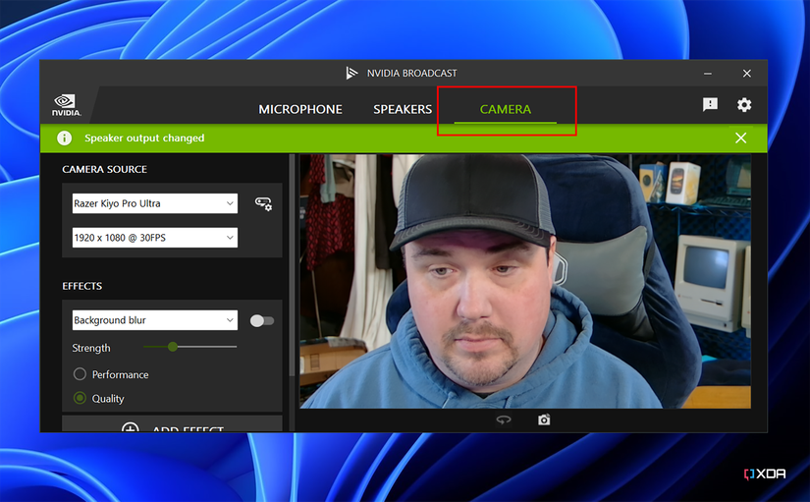Click the left panel vertical scrollbar
The height and width of the screenshot is (502, 810).
292,265
